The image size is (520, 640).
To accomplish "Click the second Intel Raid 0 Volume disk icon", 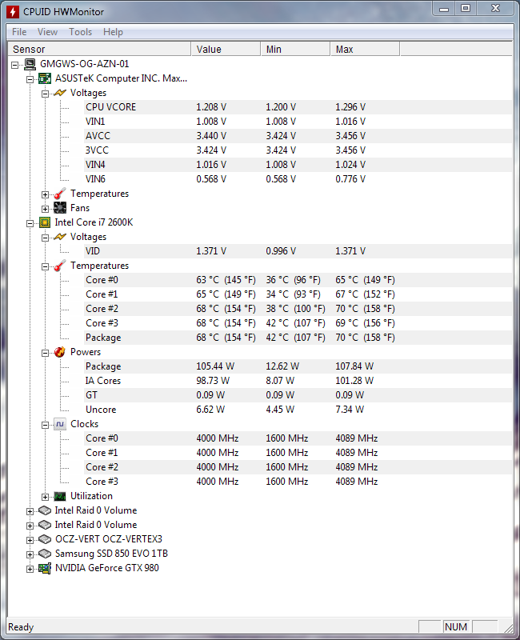I will point(45,525).
